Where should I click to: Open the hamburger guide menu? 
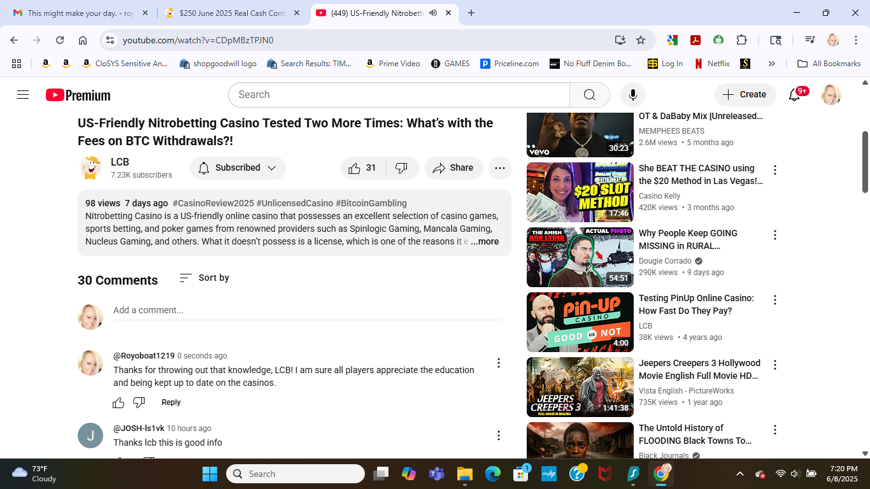(23, 95)
